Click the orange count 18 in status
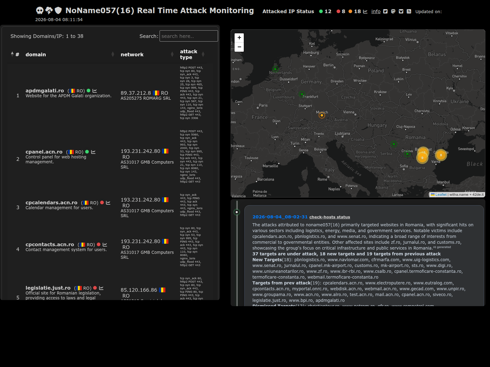Image resolution: width=490 pixels, height=367 pixels. click(357, 12)
